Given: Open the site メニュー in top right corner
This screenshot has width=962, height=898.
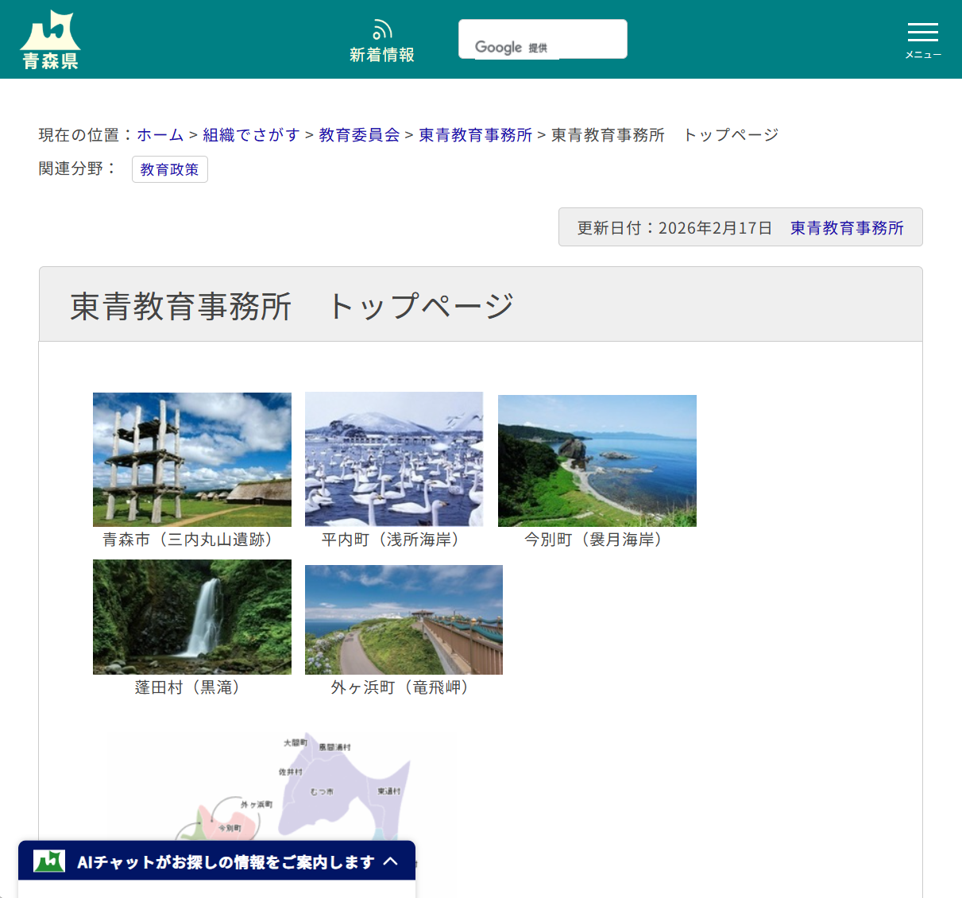Looking at the screenshot, I should point(922,40).
